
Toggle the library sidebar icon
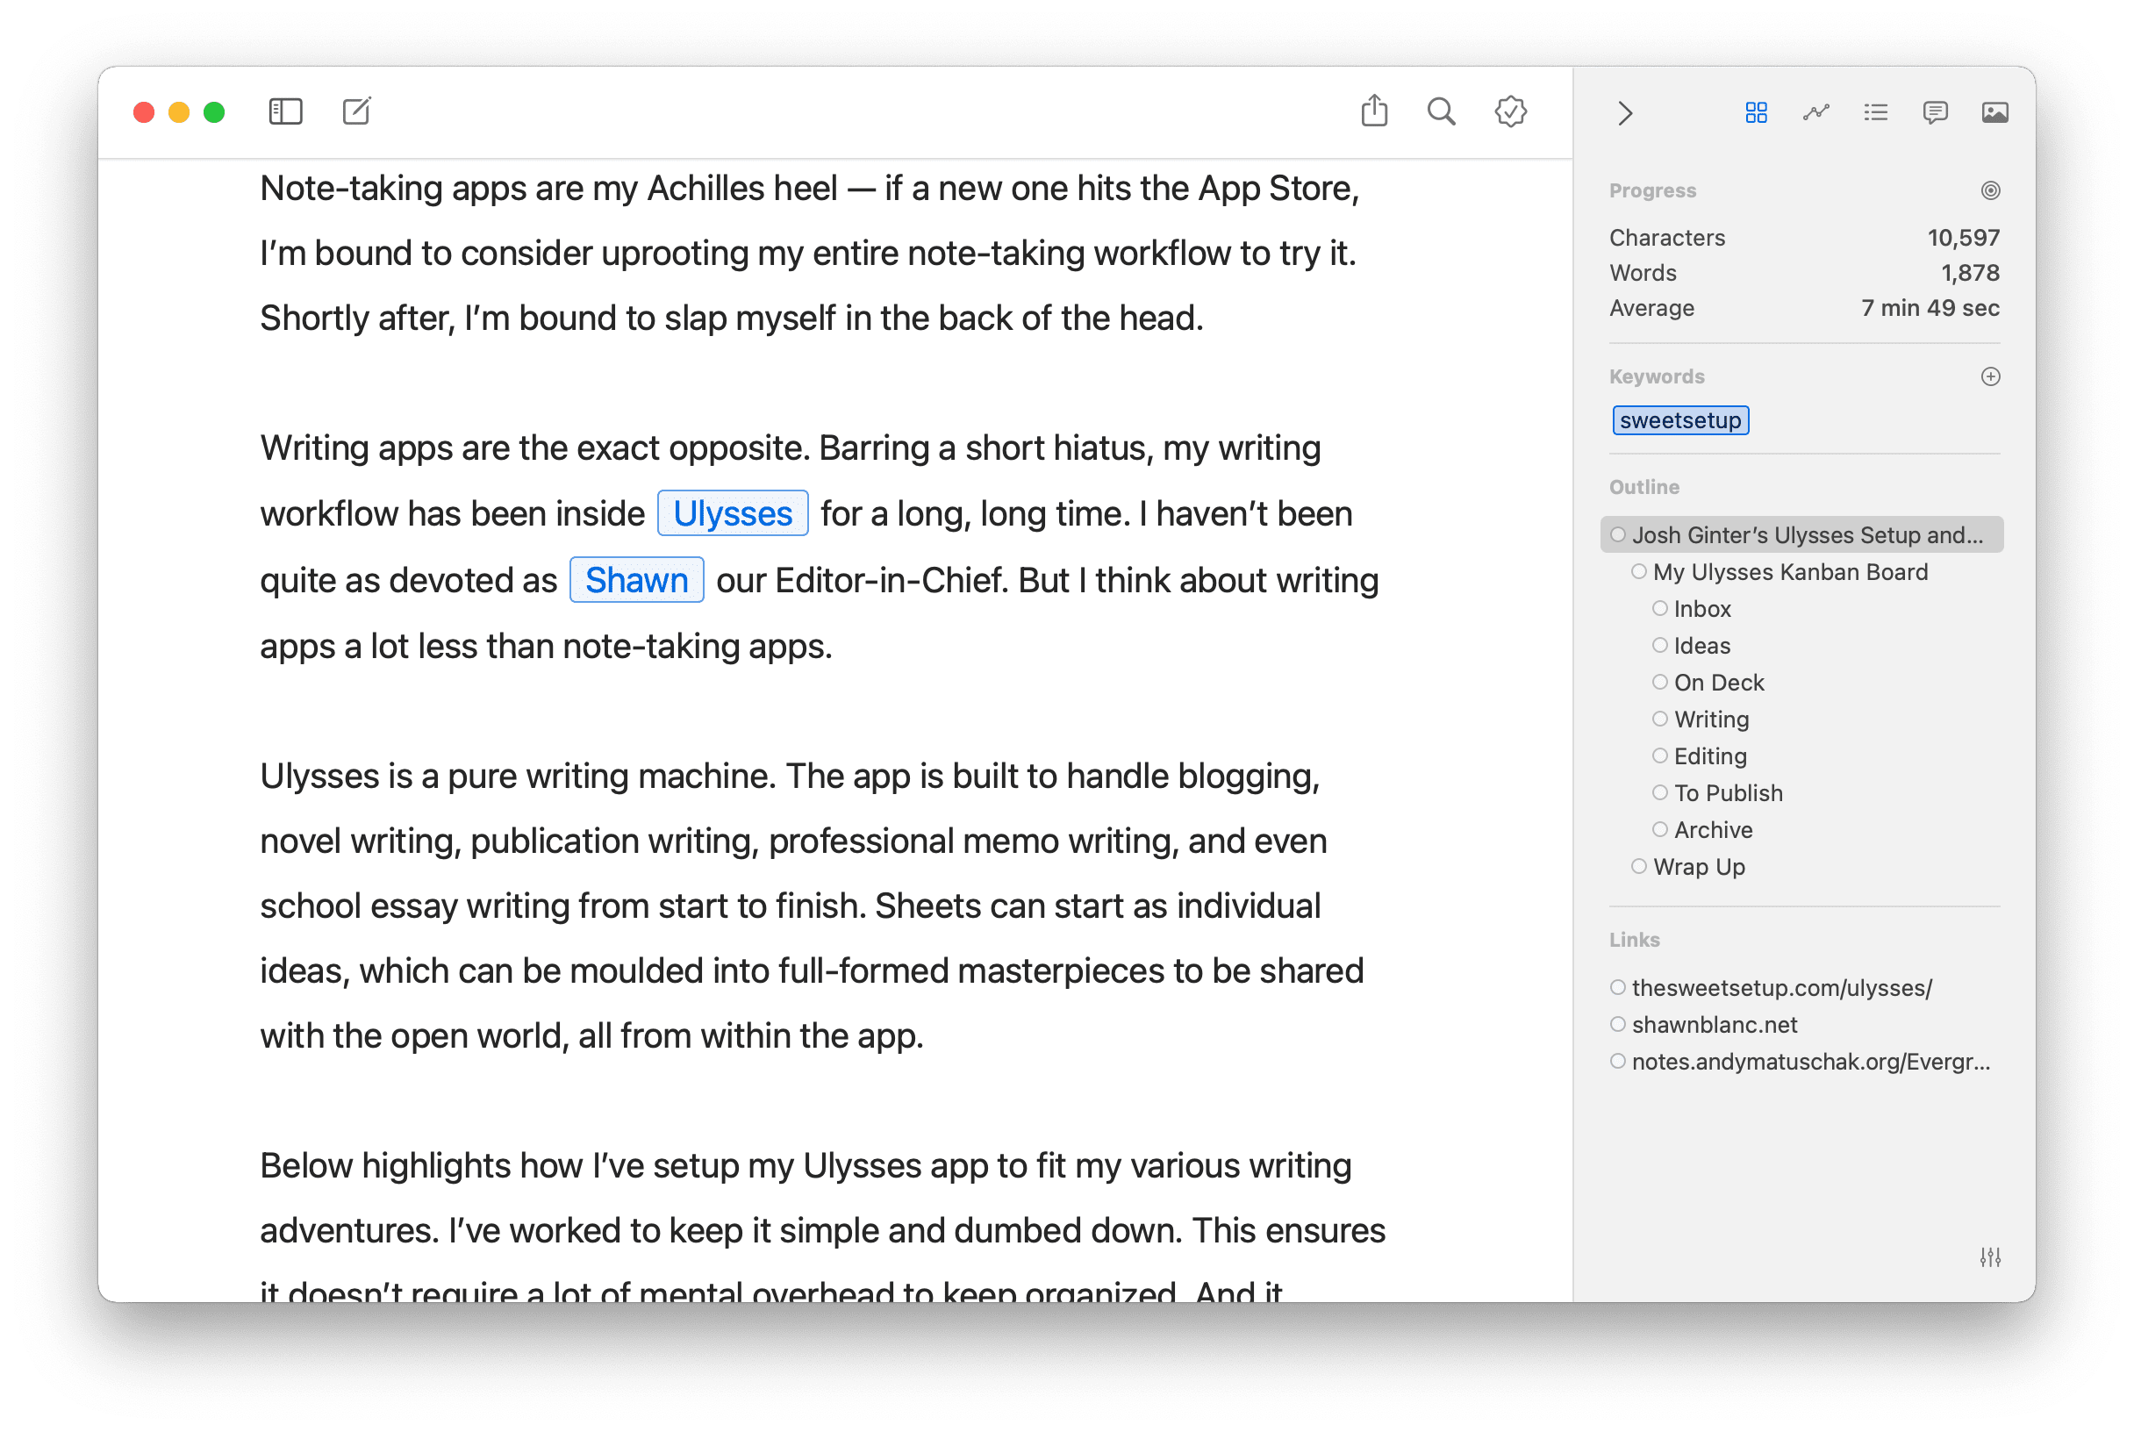click(285, 111)
